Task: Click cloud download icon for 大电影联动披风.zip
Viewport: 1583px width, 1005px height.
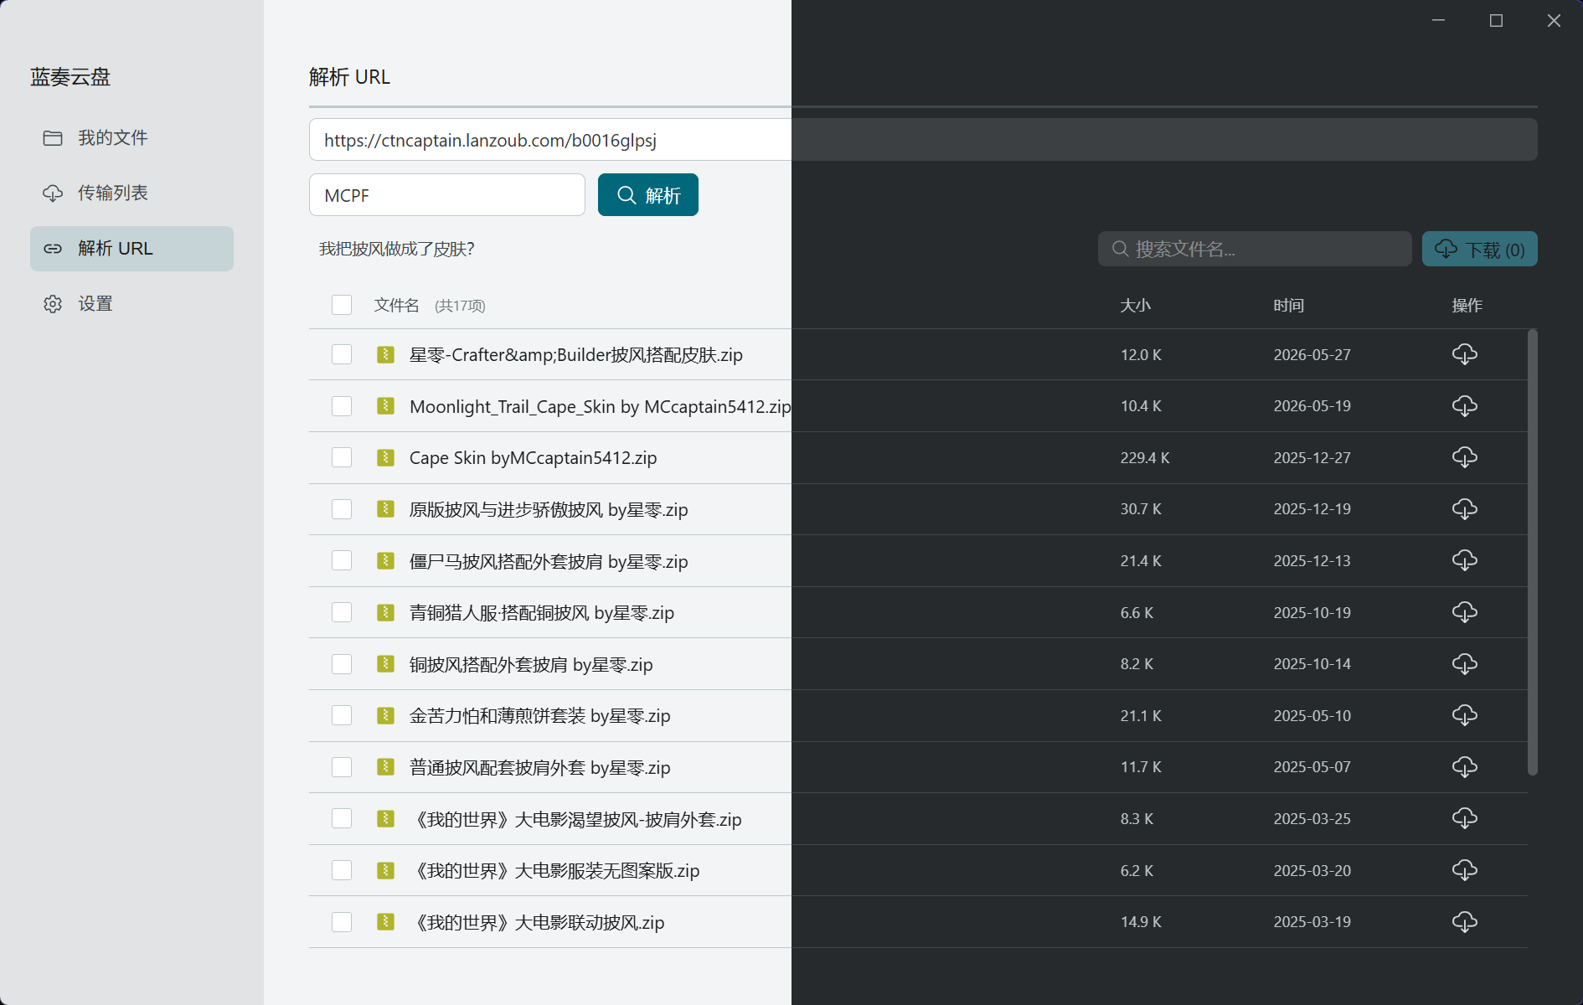Action: [1464, 922]
